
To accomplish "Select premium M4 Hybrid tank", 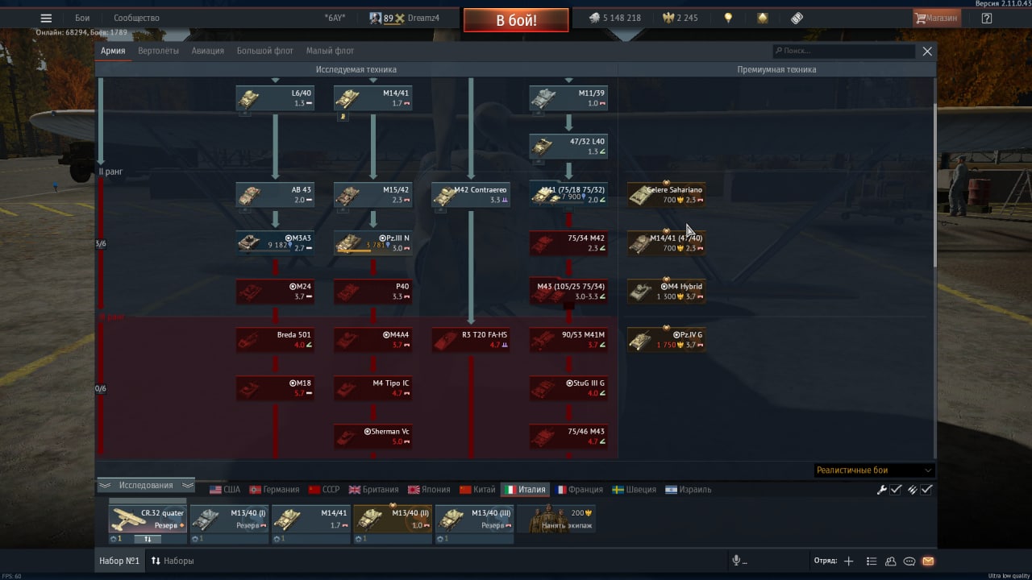I will click(x=667, y=292).
